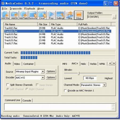Select the Track02.flac row

[x=58, y=28]
